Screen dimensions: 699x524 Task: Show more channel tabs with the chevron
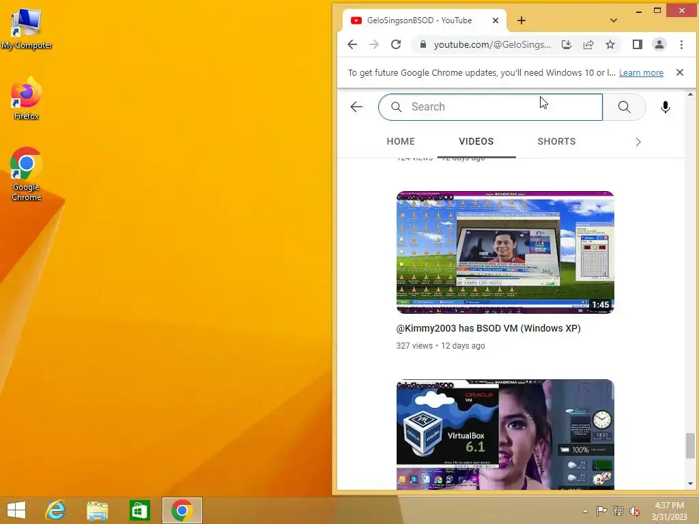pos(638,142)
